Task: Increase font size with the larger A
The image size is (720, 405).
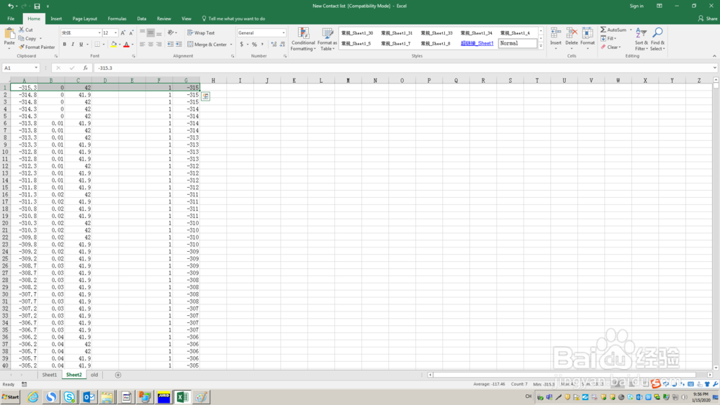Action: click(122, 33)
